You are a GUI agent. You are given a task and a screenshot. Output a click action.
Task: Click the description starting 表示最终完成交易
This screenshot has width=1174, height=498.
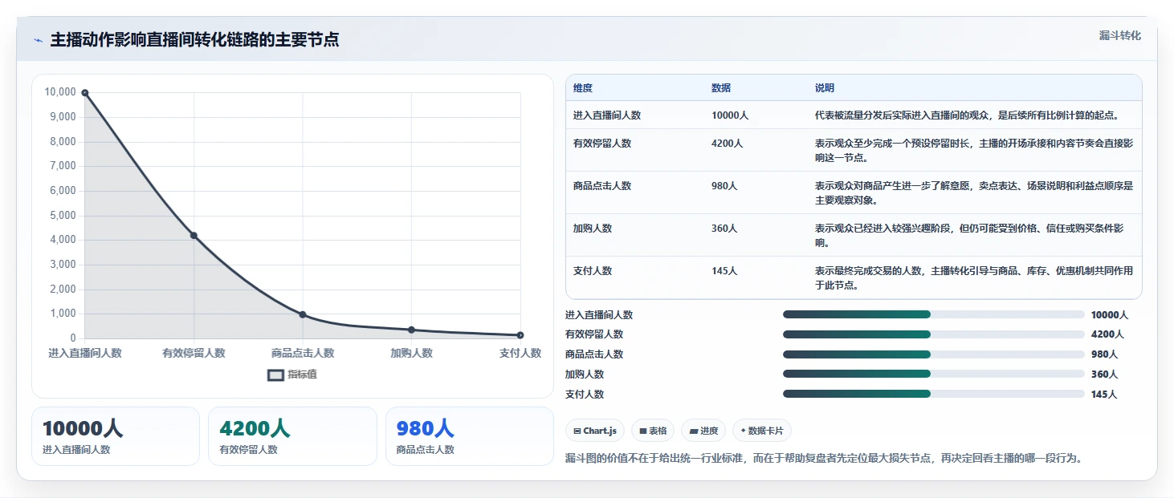pyautogui.click(x=974, y=278)
